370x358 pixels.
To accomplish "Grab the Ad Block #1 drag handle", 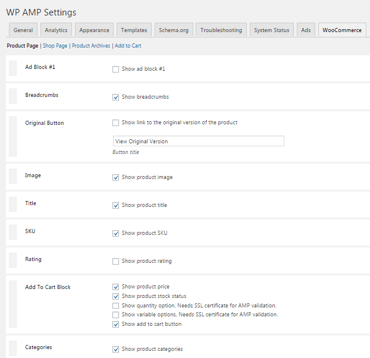I will [12, 68].
